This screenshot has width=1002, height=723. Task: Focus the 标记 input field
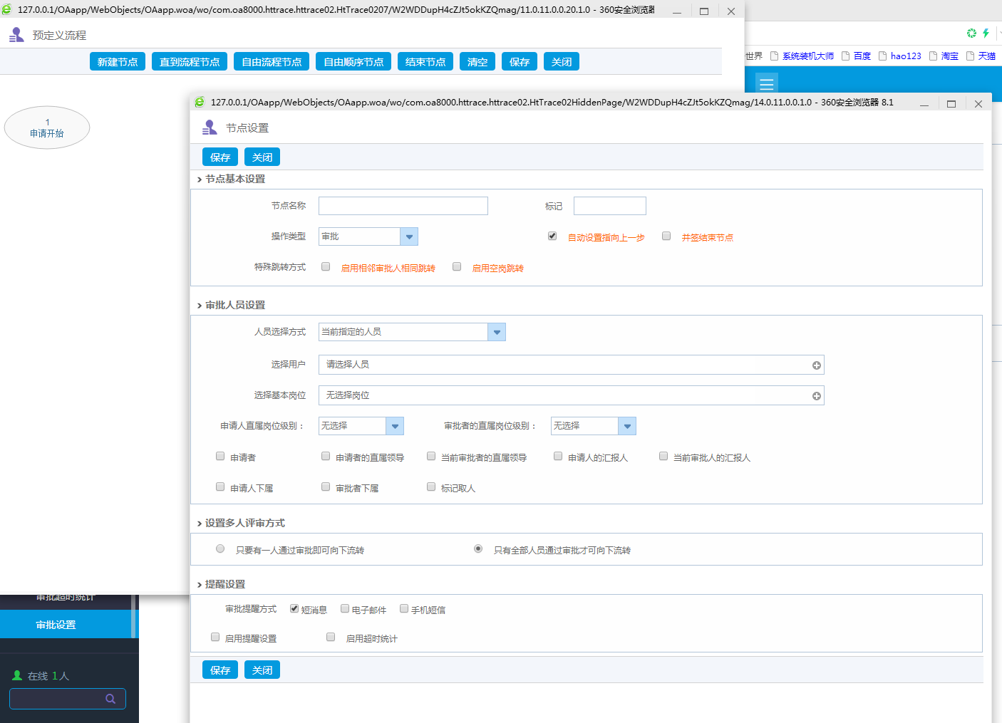(610, 206)
